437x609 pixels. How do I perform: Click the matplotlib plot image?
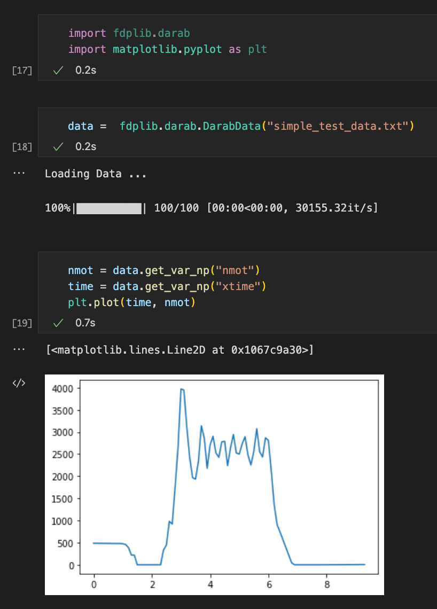(x=214, y=483)
